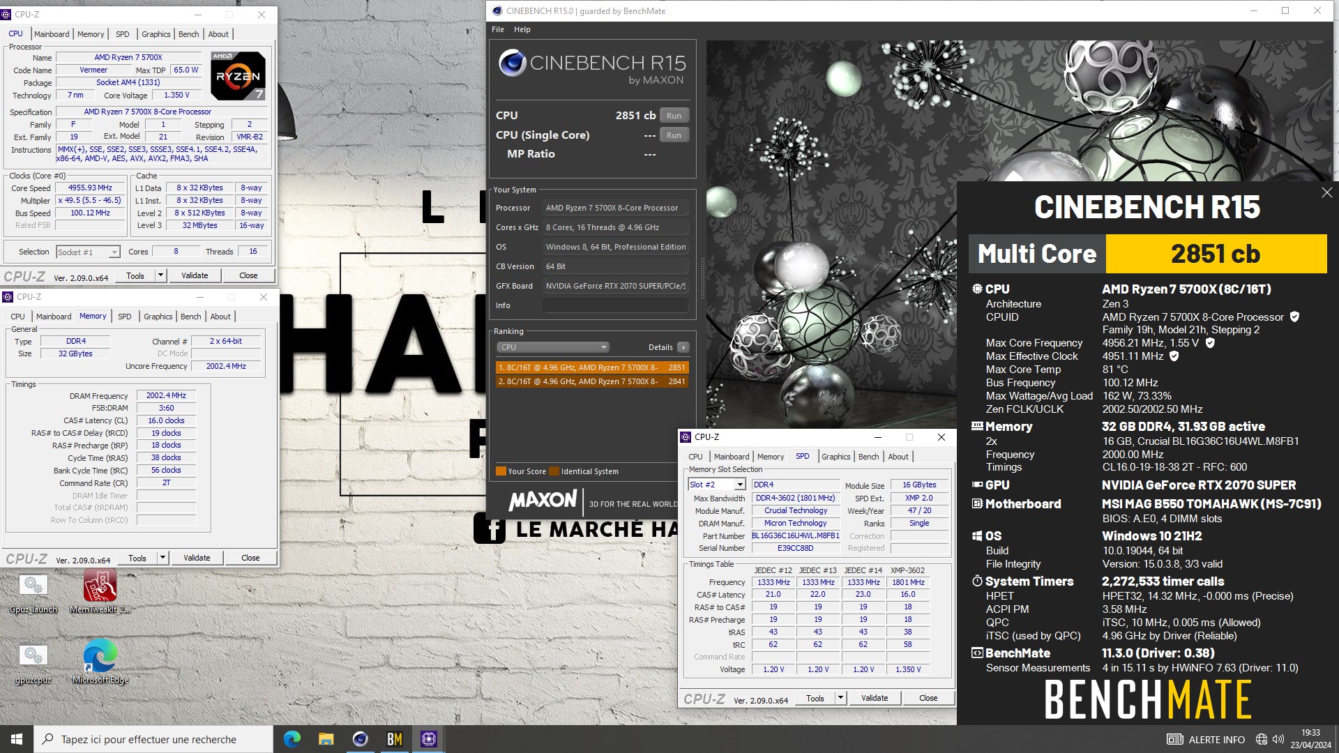Image resolution: width=1339 pixels, height=753 pixels.
Task: Open Cinebench File menu
Action: tap(497, 29)
